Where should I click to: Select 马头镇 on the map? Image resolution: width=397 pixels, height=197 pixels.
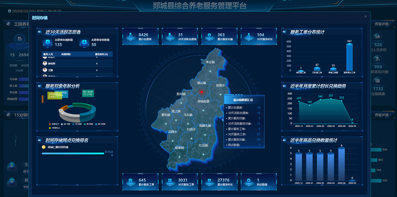click(x=188, y=115)
